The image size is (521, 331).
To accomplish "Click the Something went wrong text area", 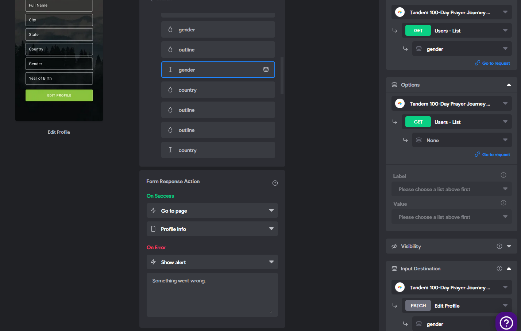I will pos(212,295).
